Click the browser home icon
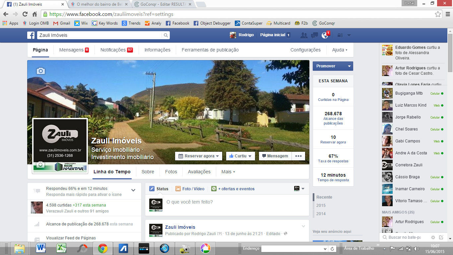The width and height of the screenshot is (453, 255). 34,14
